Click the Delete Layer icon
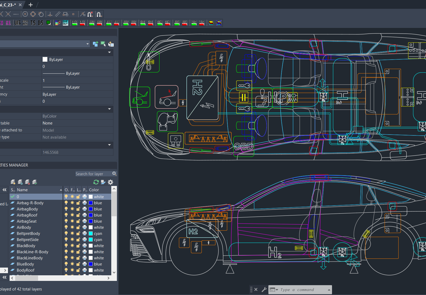The width and height of the screenshot is (426, 295). pos(27,182)
